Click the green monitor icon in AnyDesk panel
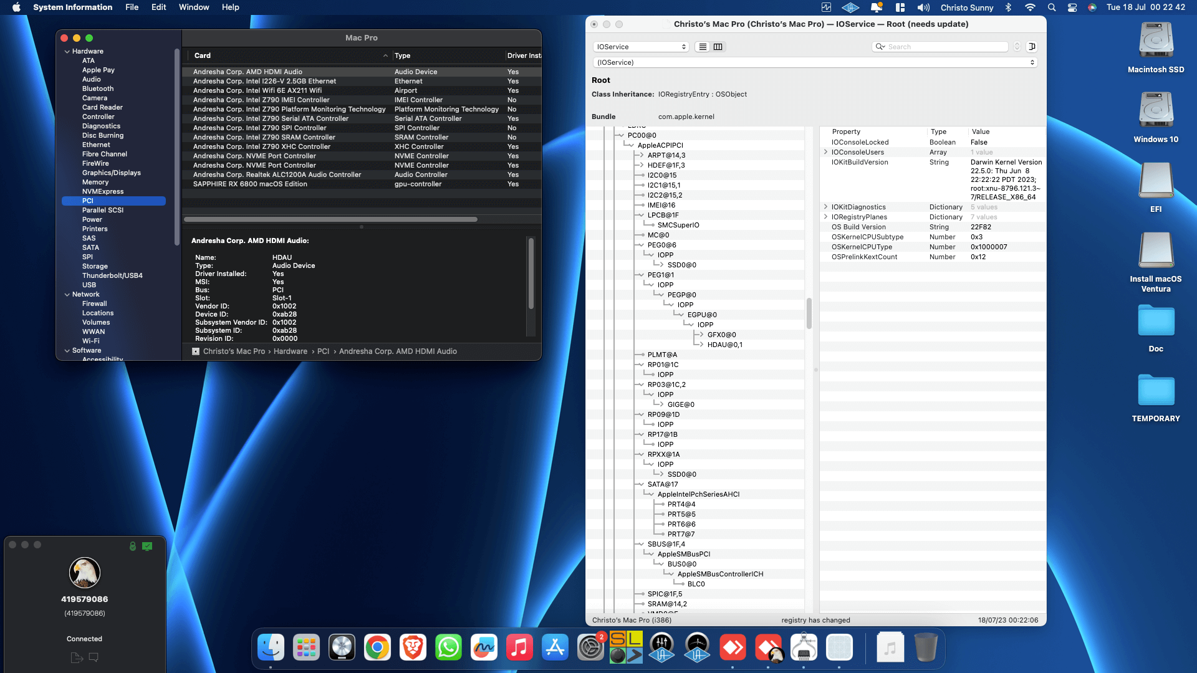 point(147,547)
